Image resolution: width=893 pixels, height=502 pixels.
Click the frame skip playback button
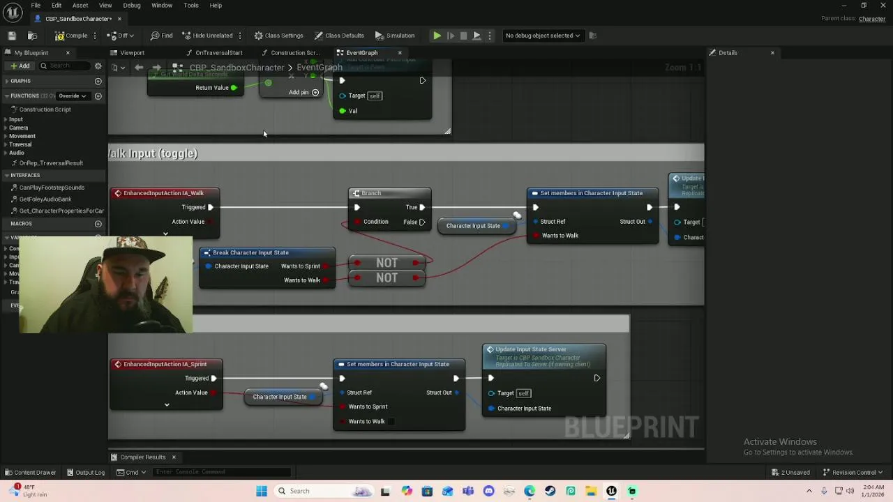pos(451,36)
